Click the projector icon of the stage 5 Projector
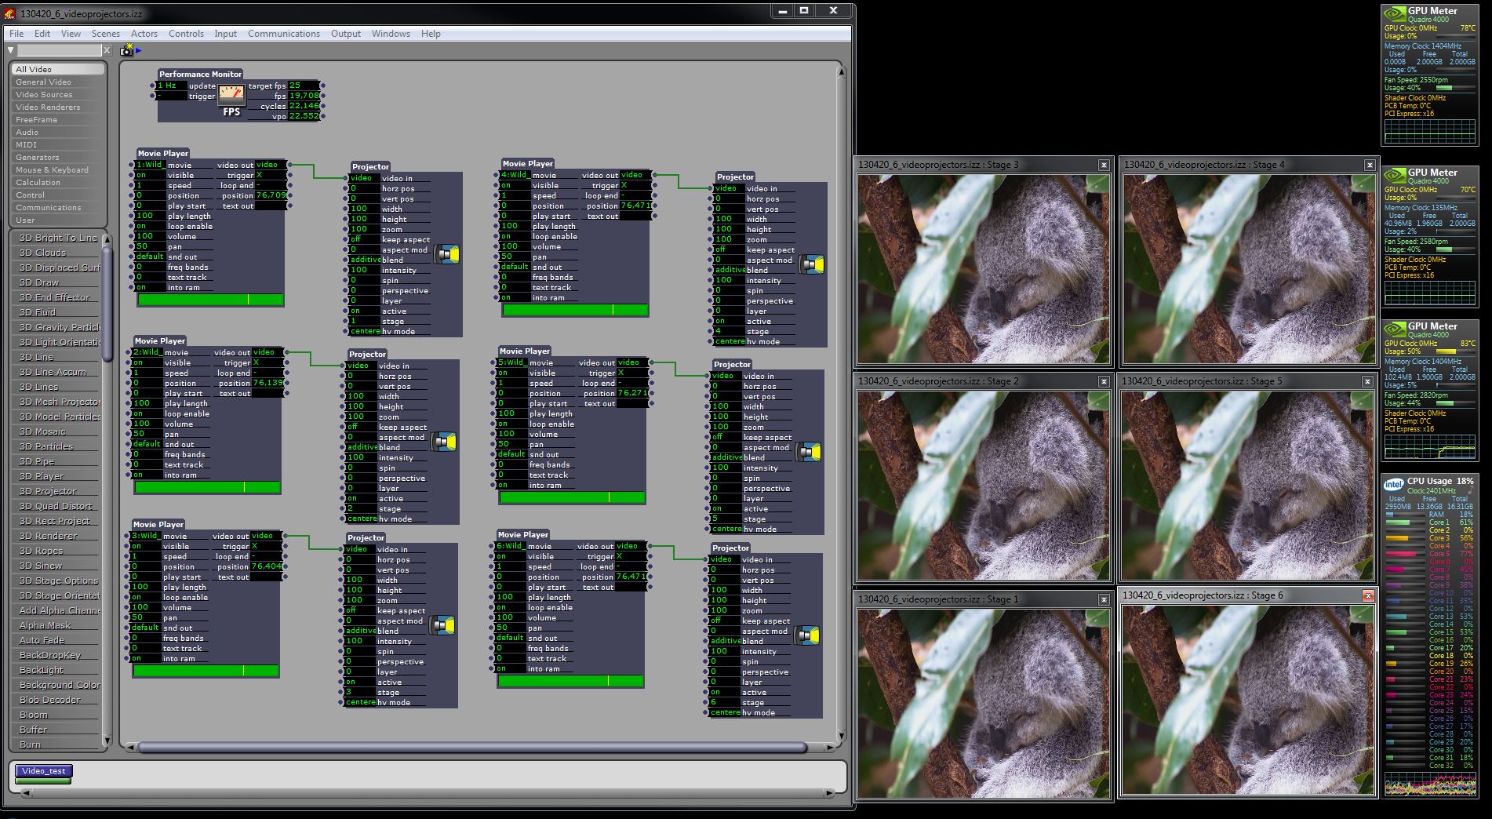The height and width of the screenshot is (819, 1492). (807, 452)
